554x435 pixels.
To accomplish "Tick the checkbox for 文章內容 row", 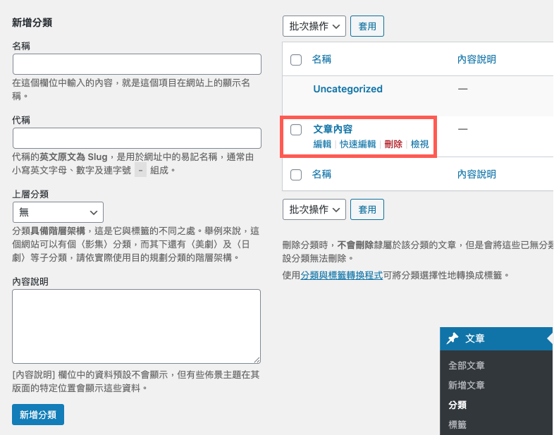I will pyautogui.click(x=296, y=130).
